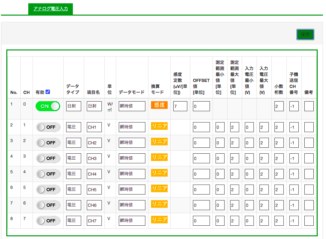Open the アナログ電圧入力 tab

[51, 9]
